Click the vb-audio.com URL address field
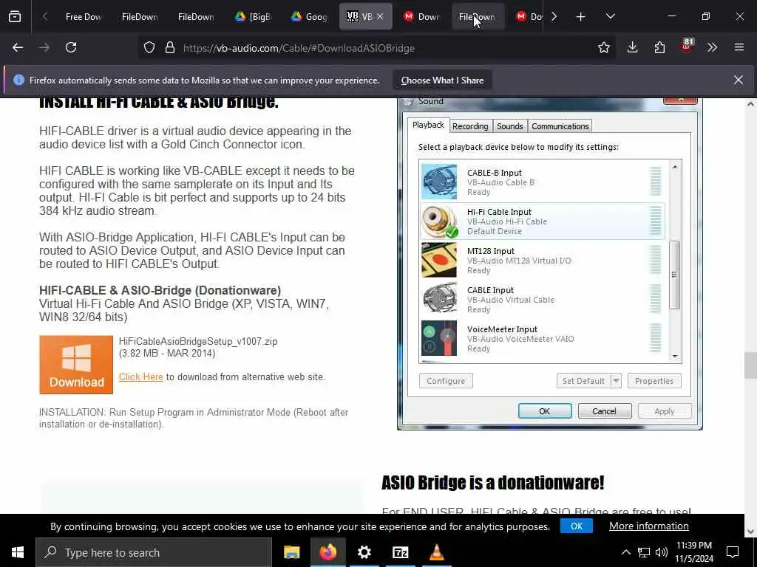The image size is (757, 567). click(376, 48)
